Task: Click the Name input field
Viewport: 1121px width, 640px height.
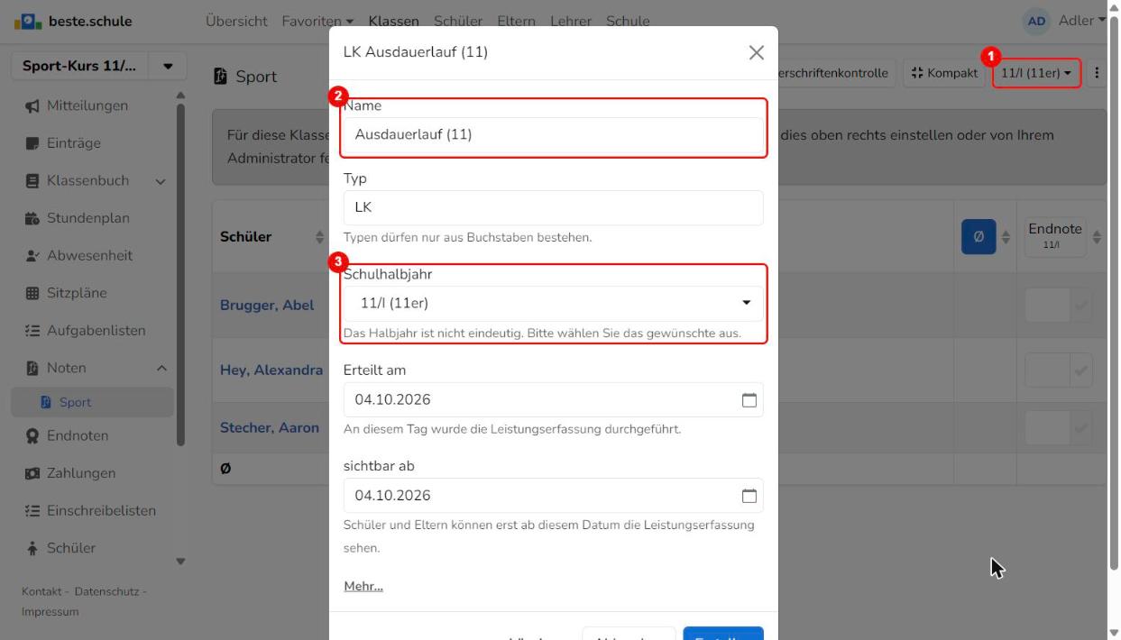Action: click(554, 135)
